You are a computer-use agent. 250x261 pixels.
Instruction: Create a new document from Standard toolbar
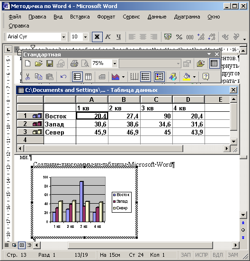click(x=28, y=63)
